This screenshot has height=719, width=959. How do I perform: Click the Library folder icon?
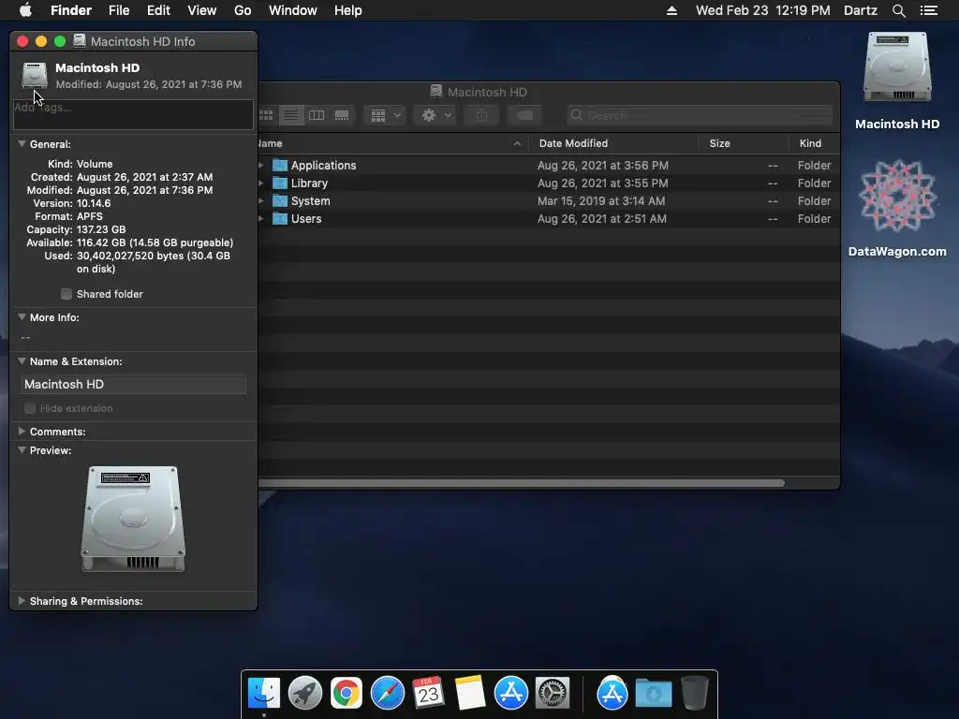coord(280,183)
